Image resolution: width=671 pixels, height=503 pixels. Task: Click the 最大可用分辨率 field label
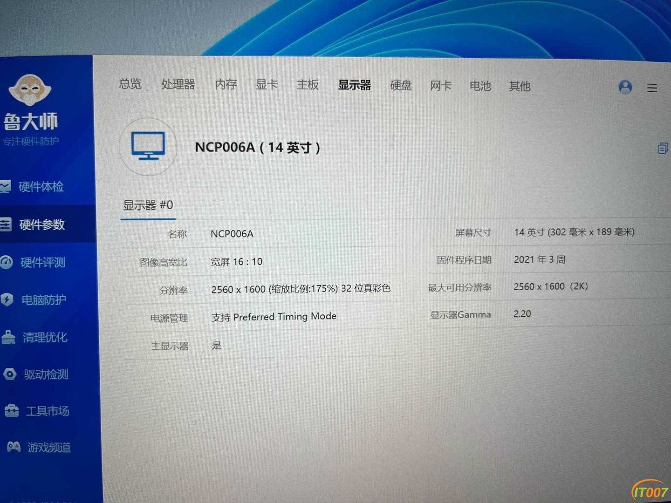(459, 287)
